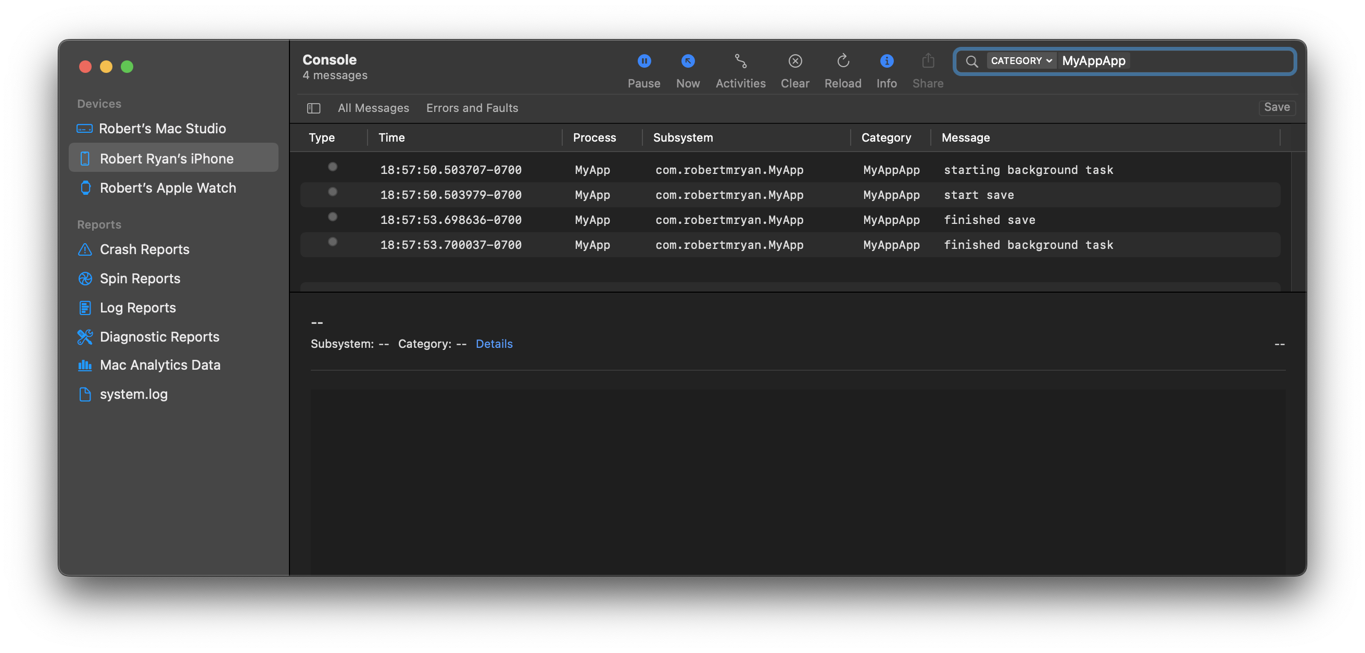This screenshot has height=653, width=1365.
Task: Open the CATEGORY filter dropdown
Action: pos(1021,61)
